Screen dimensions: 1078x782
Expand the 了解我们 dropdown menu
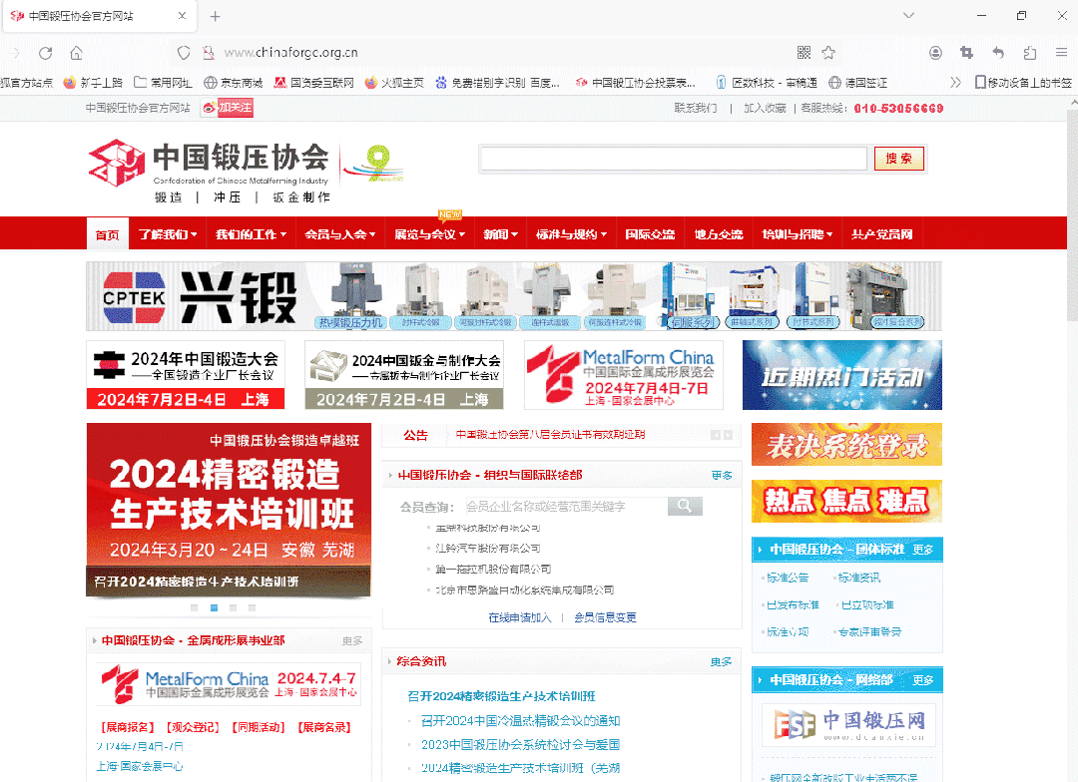166,234
